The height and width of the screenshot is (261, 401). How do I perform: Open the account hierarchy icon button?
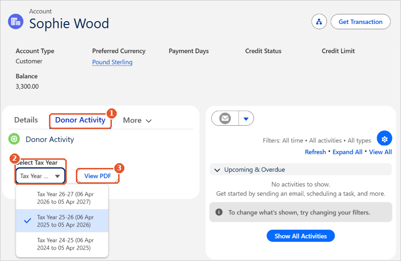pyautogui.click(x=319, y=22)
